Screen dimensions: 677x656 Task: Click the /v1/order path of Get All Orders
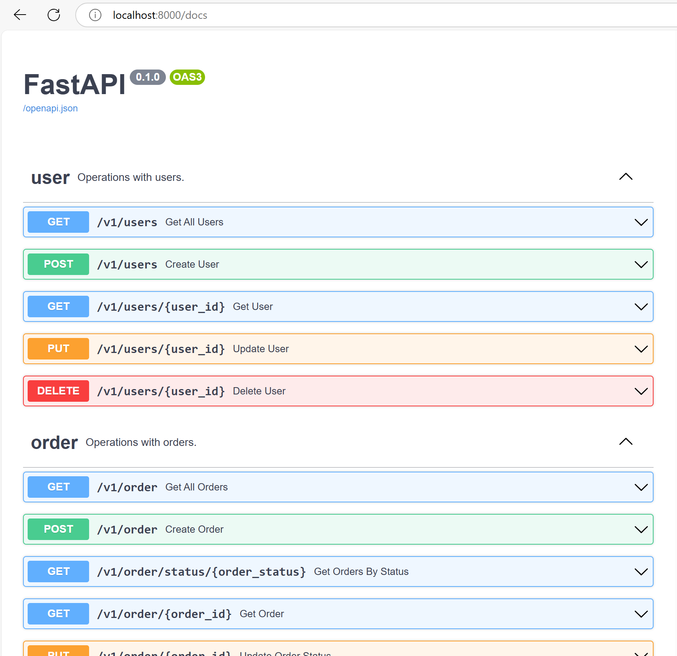point(127,487)
